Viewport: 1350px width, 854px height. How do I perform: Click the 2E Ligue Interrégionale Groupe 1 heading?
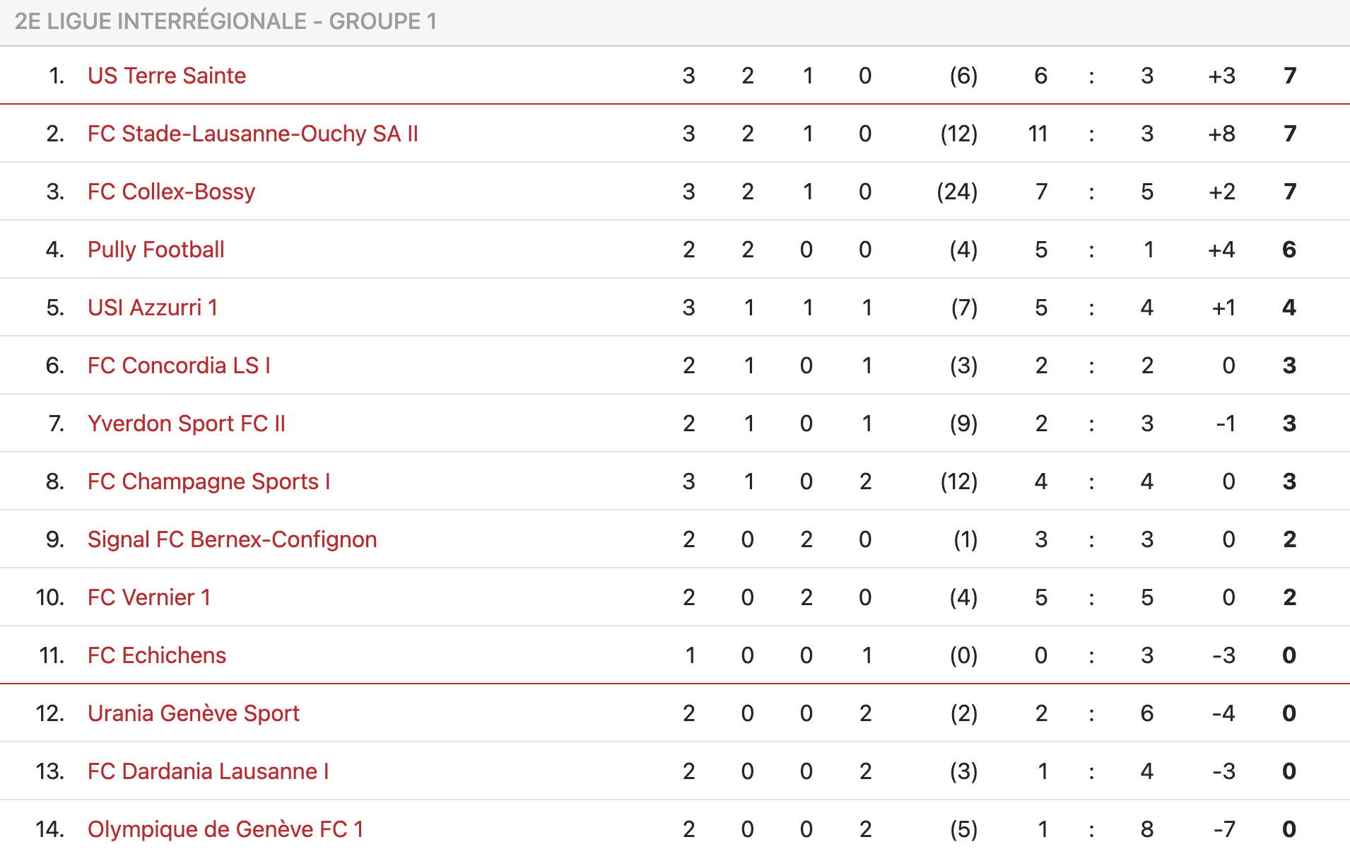(x=225, y=21)
